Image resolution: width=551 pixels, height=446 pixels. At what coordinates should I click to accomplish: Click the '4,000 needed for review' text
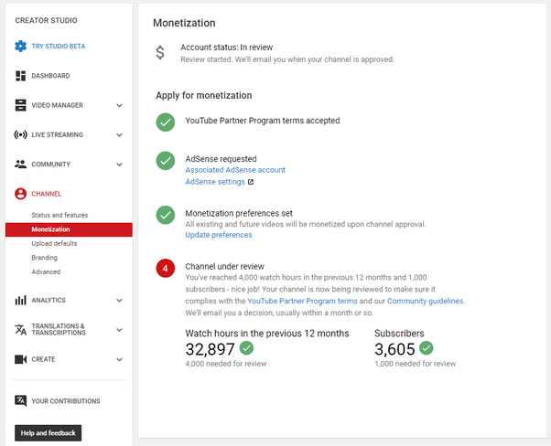coord(226,364)
